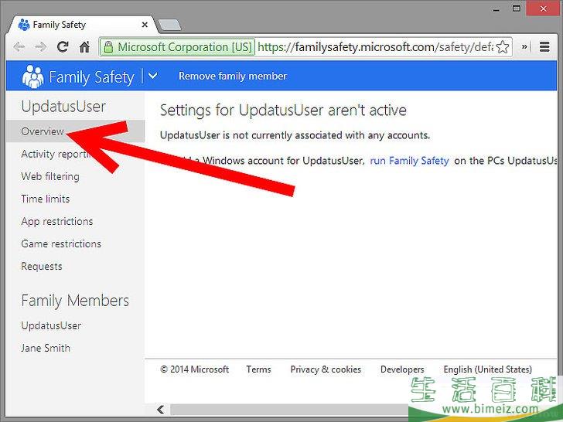Viewport: 563px width, 422px height.
Task: Open Activity reporting in the sidebar
Action: [56, 154]
